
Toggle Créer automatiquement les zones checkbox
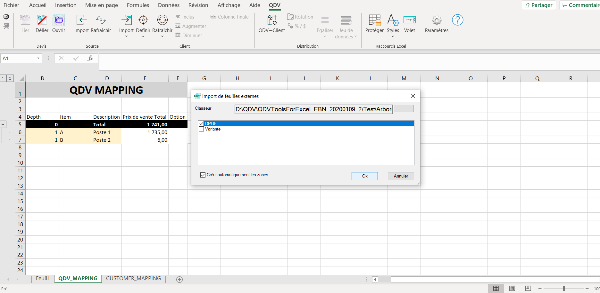[x=203, y=175]
